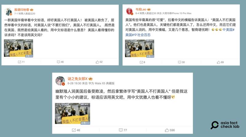
Task: Open 谜之兔女郎X profile avatar
Action: point(60,81)
